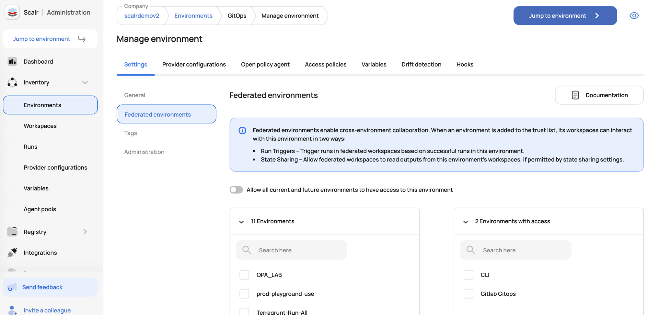
Task: Switch to the Variables tab
Action: click(x=374, y=64)
